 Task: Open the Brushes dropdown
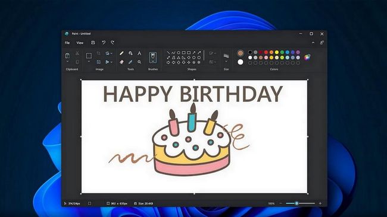(x=153, y=62)
